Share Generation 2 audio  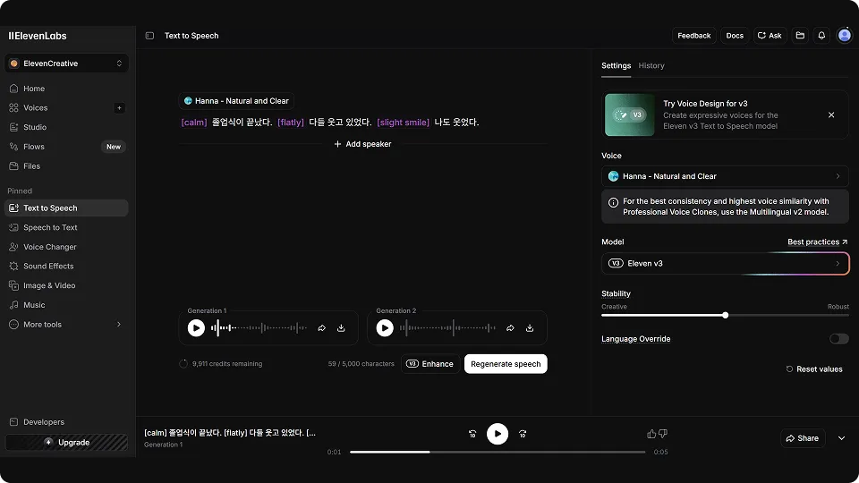[x=510, y=328]
